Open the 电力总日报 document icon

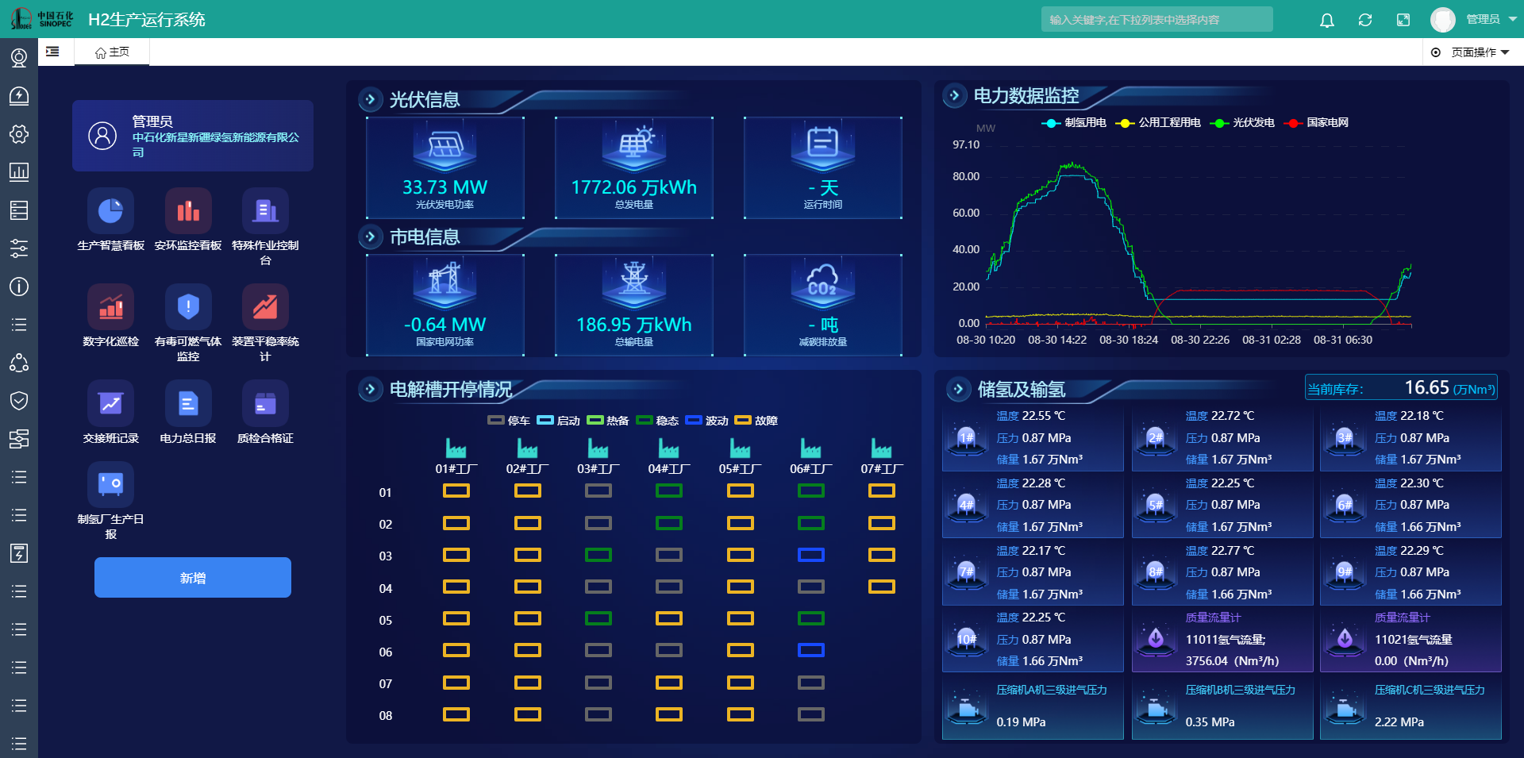point(188,404)
